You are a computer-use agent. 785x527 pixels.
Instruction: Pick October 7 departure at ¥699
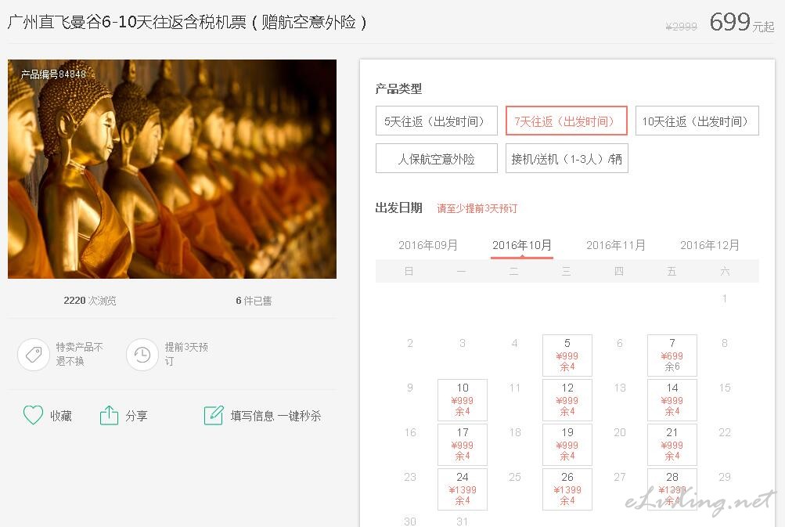(x=672, y=356)
